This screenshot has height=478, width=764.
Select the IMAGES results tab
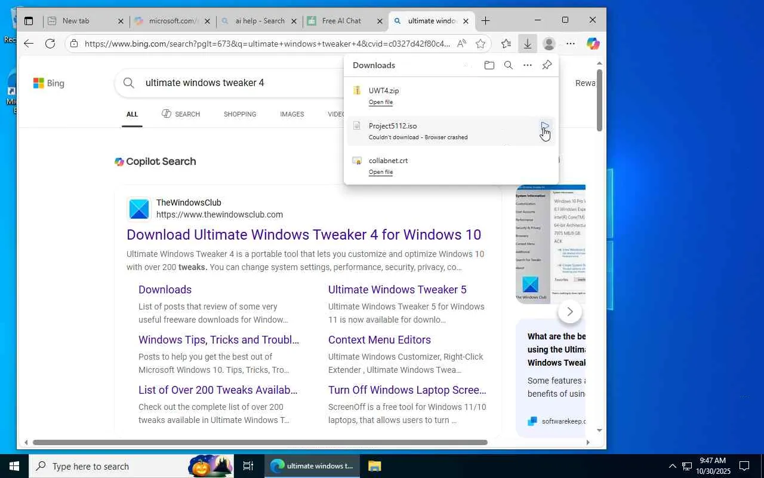click(x=292, y=114)
